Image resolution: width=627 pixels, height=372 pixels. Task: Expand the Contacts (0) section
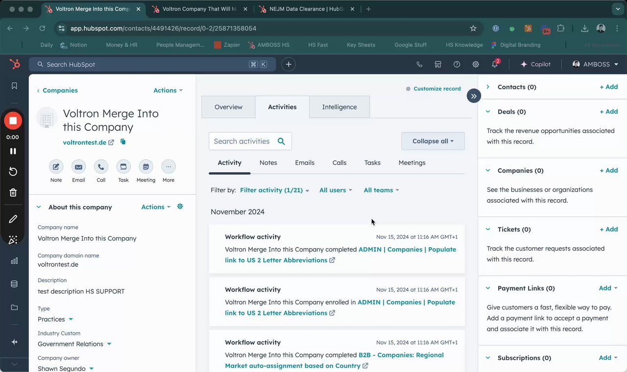click(488, 87)
